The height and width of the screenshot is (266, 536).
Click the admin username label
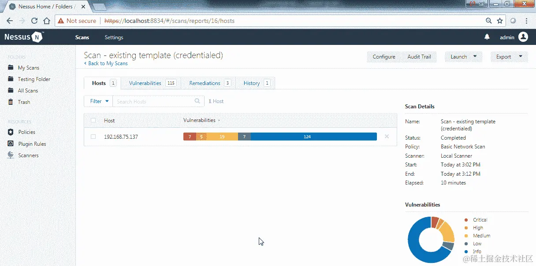[x=507, y=37]
